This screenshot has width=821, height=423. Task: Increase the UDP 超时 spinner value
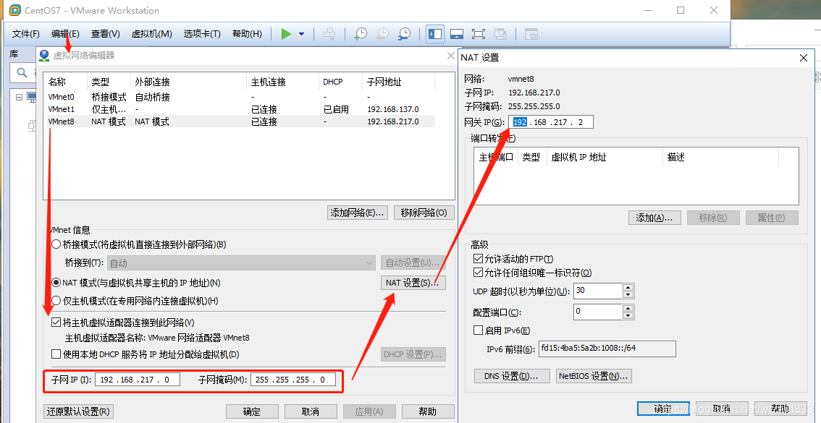click(x=628, y=288)
